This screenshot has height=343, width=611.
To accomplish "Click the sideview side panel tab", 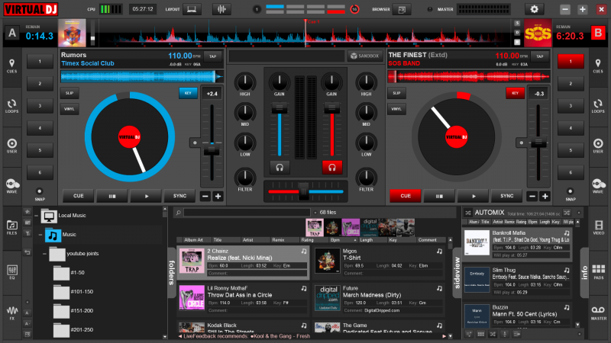I will coord(457,273).
